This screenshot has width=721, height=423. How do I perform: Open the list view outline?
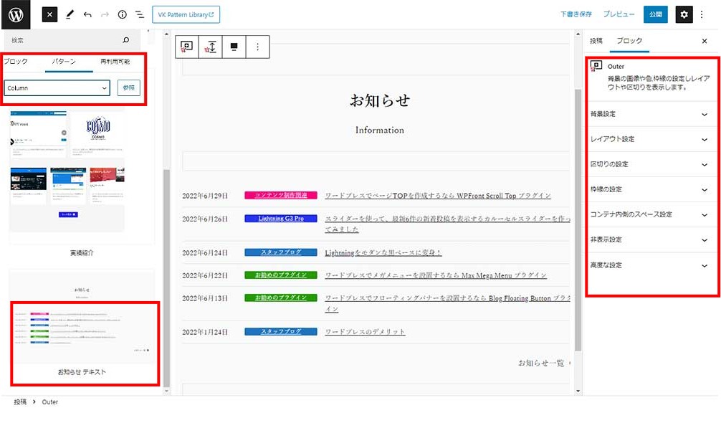[x=139, y=14]
